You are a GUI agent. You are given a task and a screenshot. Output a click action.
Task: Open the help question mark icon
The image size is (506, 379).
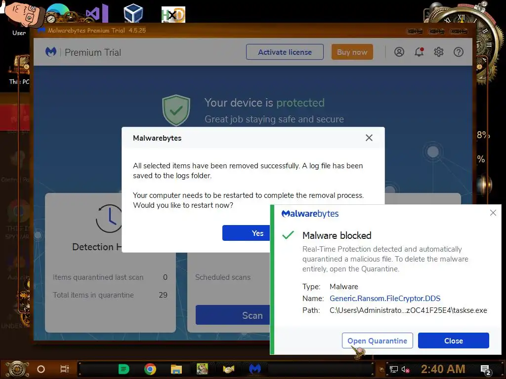point(458,52)
